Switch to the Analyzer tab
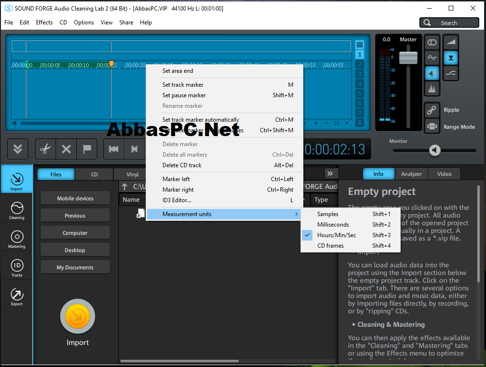Image resolution: width=486 pixels, height=367 pixels. coord(411,174)
